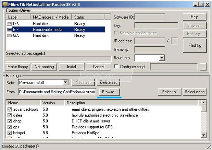Click the Select all button
Viewport: 212px width, 150px height.
pos(170,92)
